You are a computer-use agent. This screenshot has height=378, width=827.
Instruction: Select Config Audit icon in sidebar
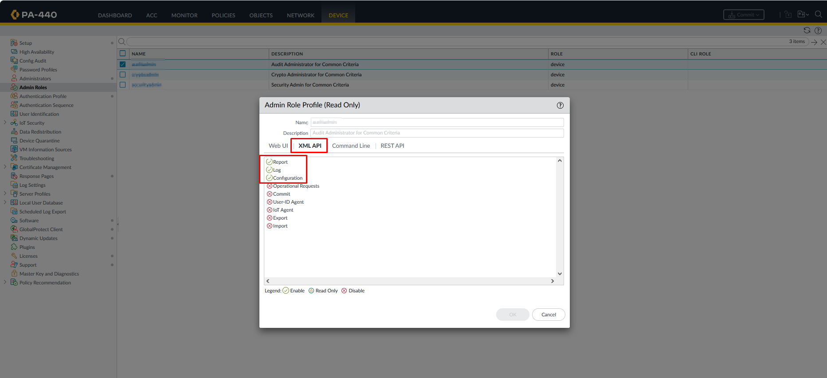(x=14, y=61)
